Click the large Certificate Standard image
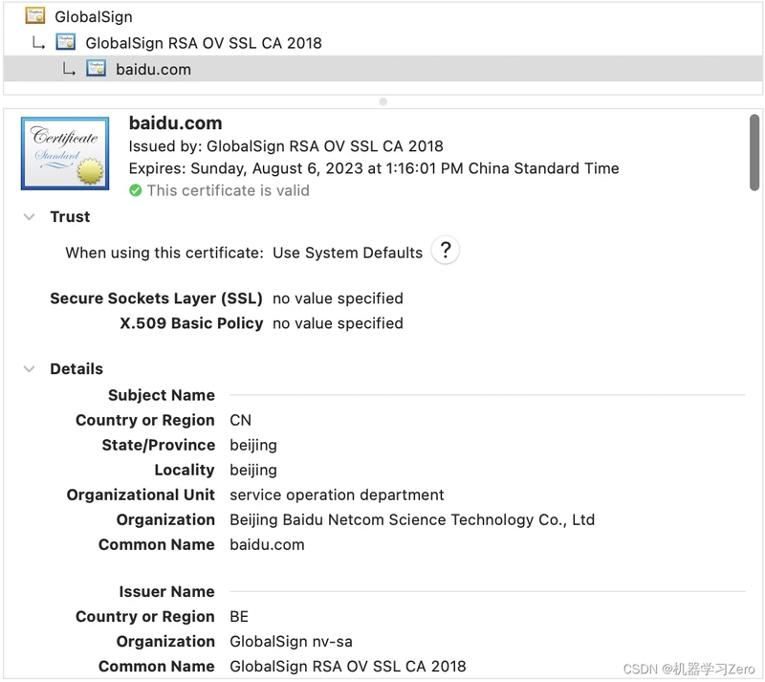This screenshot has width=765, height=682. pos(65,153)
